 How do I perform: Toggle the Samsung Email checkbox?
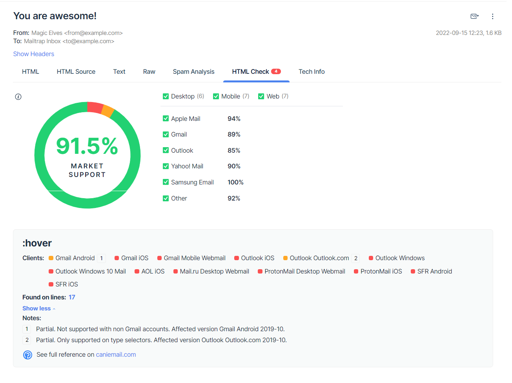166,182
